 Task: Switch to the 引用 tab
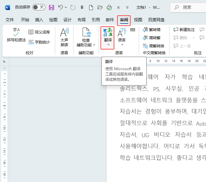96,20
